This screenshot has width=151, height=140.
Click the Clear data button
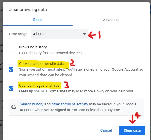[132, 130]
